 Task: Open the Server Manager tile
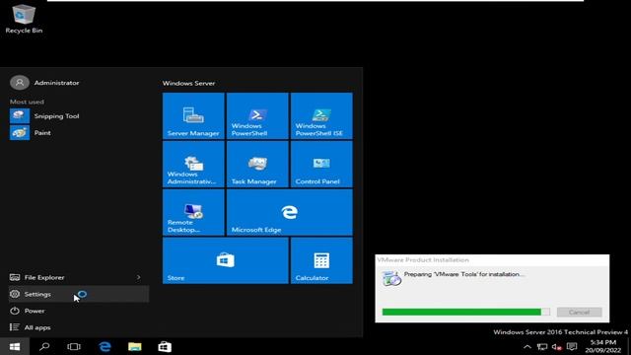click(193, 116)
